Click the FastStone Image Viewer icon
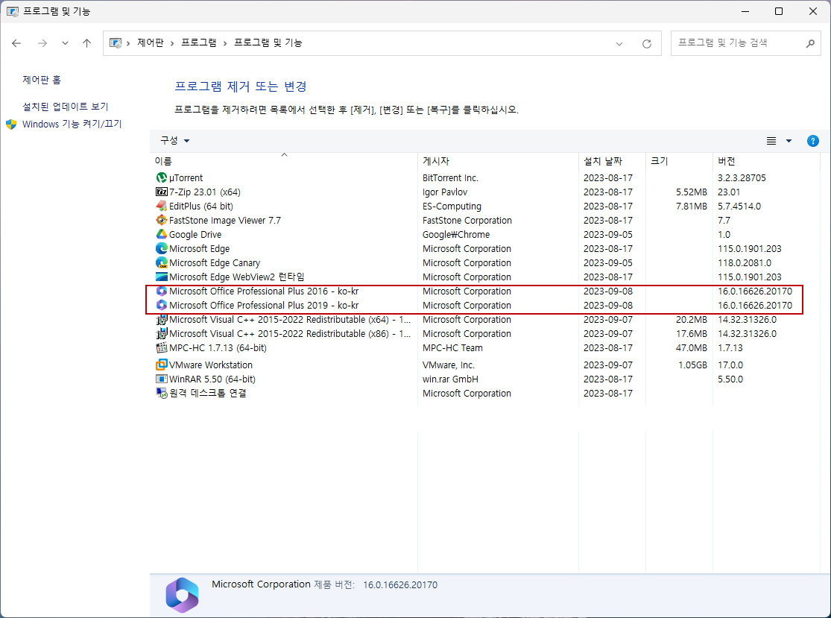Viewport: 831px width, 618px height. (162, 220)
